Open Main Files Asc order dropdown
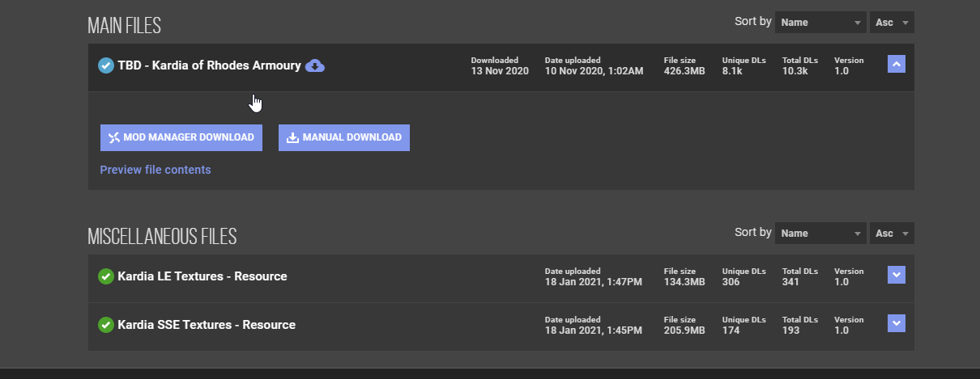 [x=893, y=23]
